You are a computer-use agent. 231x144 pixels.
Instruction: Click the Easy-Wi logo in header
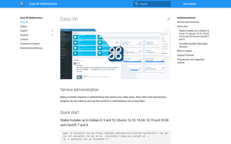(x=22, y=4)
